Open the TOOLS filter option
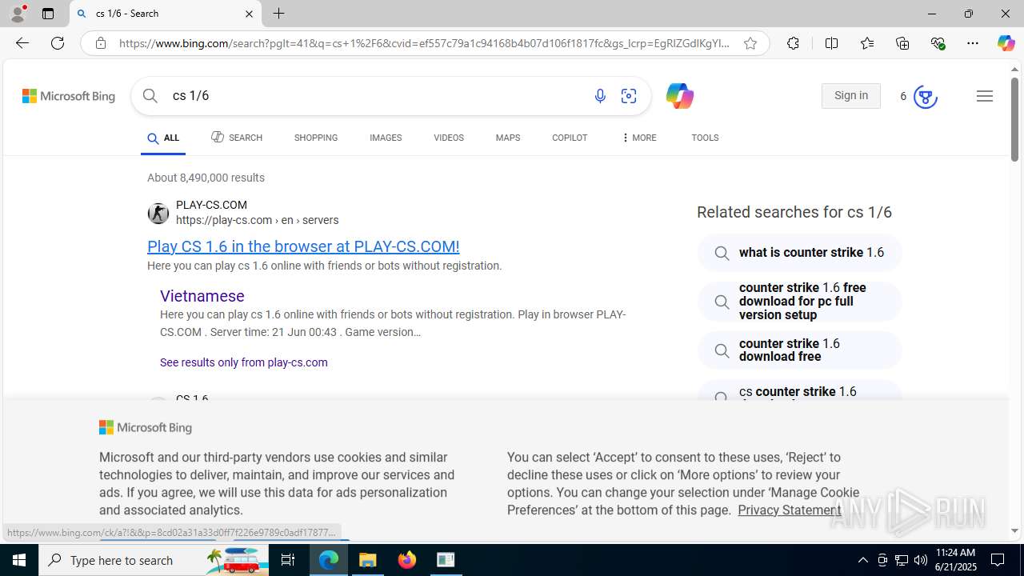This screenshot has height=576, width=1024. coord(705,138)
